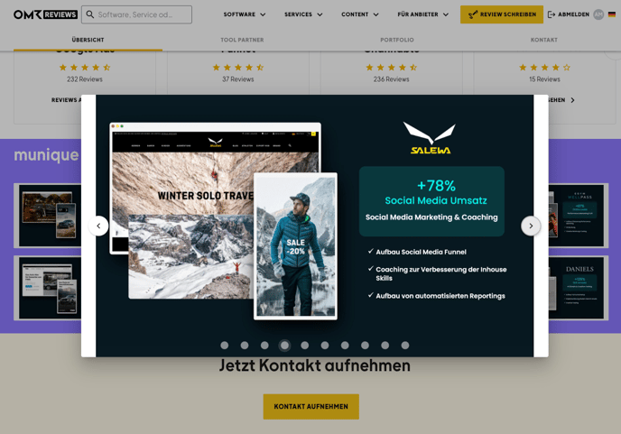Click the search magnifier icon

pos(90,14)
